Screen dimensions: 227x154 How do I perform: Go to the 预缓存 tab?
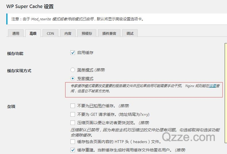[87, 33]
